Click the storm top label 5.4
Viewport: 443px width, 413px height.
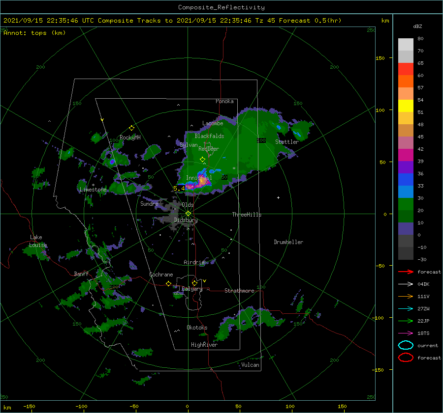pyautogui.click(x=179, y=188)
